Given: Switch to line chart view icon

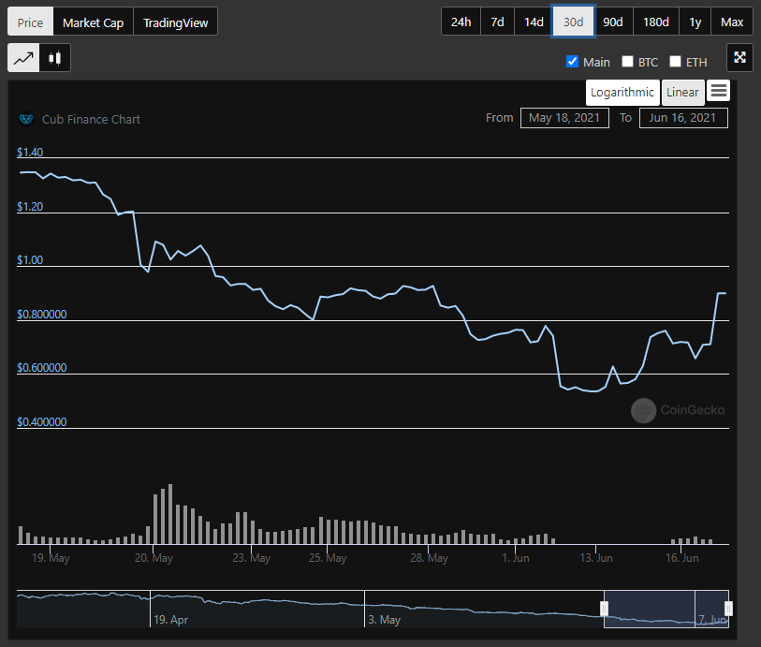Looking at the screenshot, I should (x=23, y=58).
